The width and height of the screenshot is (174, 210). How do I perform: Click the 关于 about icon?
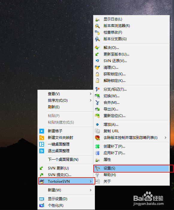[97, 181]
